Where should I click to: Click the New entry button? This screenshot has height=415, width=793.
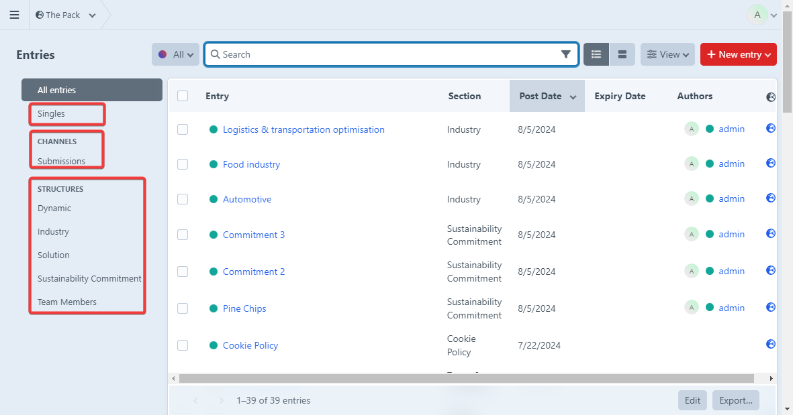point(738,54)
